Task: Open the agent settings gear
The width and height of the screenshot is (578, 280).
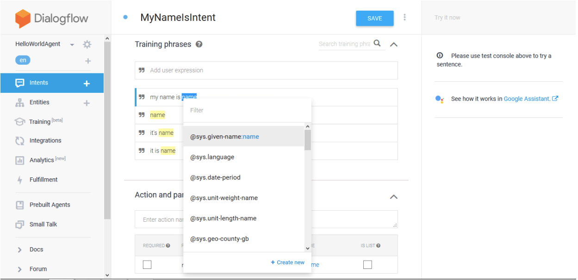Action: pos(87,43)
